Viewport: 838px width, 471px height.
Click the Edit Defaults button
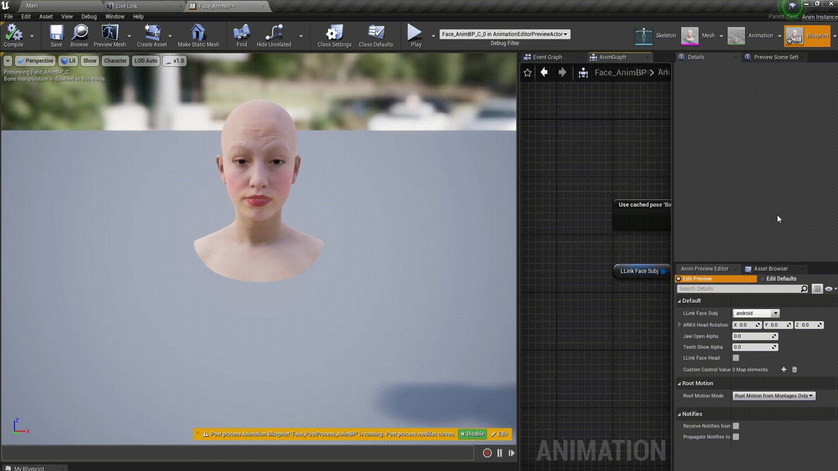(x=781, y=279)
